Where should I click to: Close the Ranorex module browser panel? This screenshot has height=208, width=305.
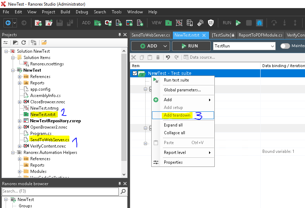(x=125, y=183)
